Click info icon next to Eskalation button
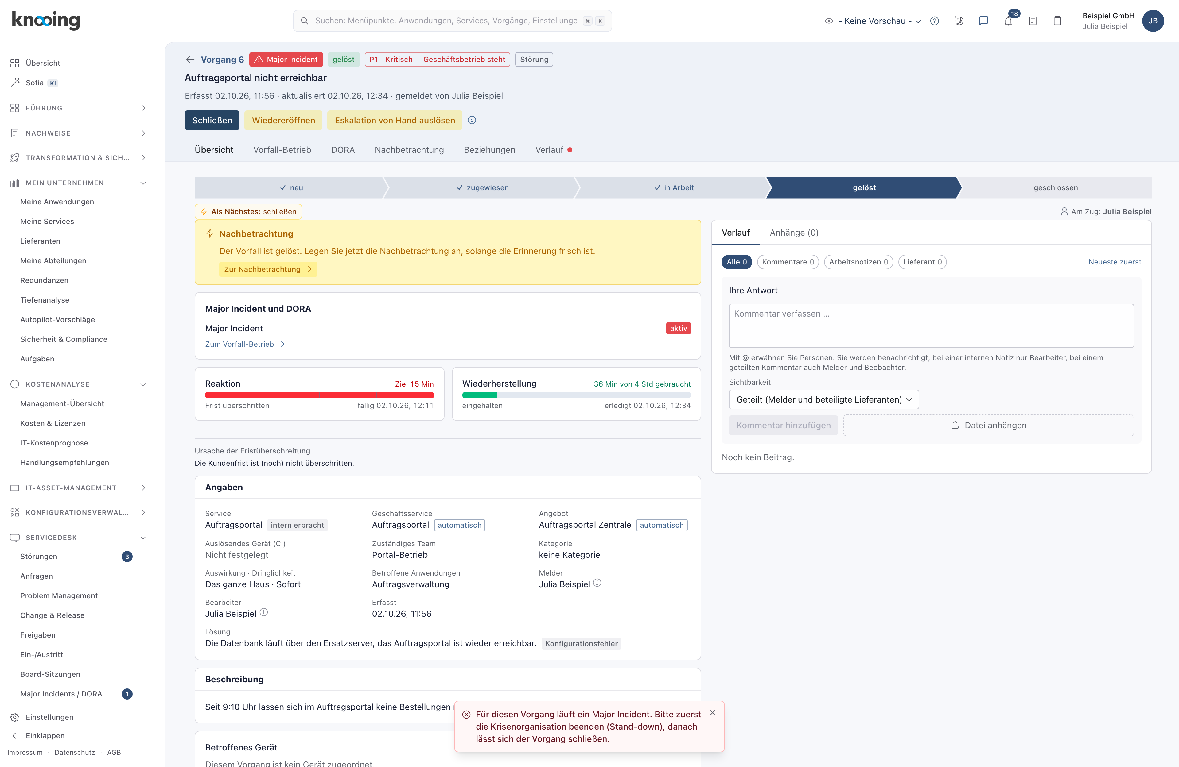The height and width of the screenshot is (767, 1179). point(472,120)
